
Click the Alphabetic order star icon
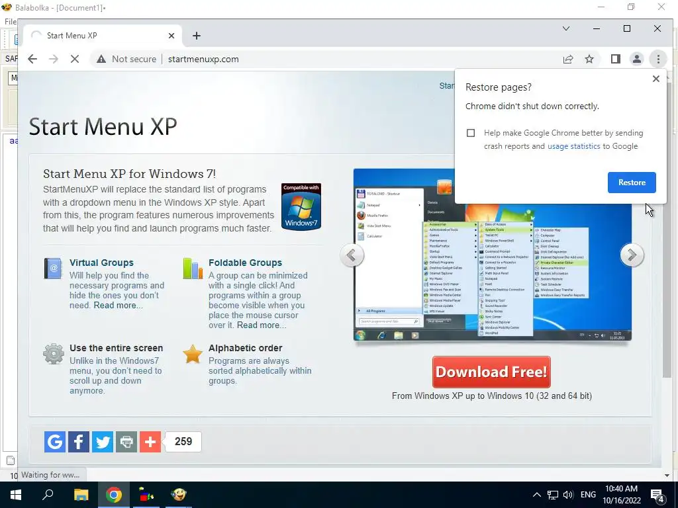193,355
